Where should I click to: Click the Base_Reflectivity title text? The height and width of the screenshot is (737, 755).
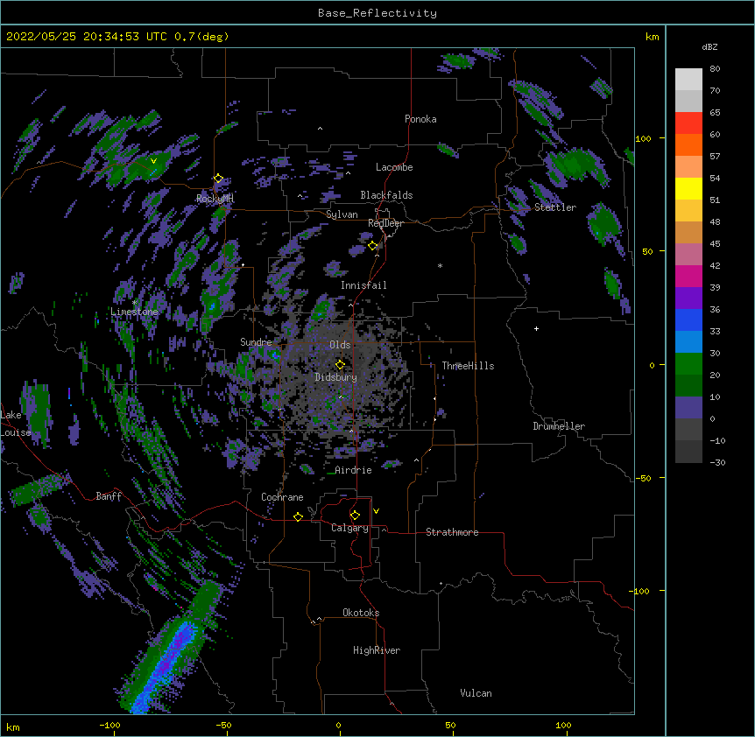pyautogui.click(x=377, y=13)
